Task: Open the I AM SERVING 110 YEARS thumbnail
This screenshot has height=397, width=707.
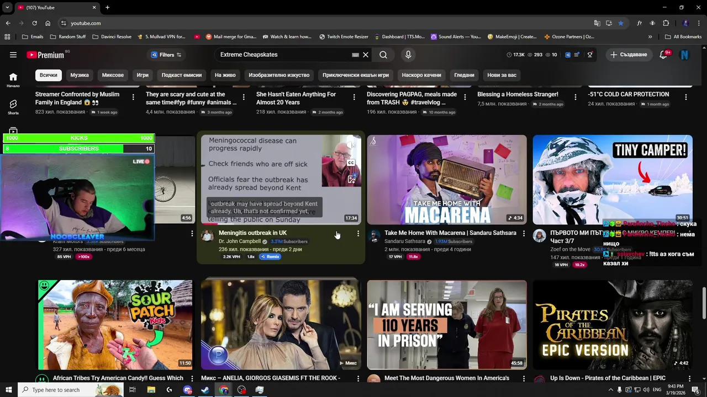Action: click(x=447, y=325)
